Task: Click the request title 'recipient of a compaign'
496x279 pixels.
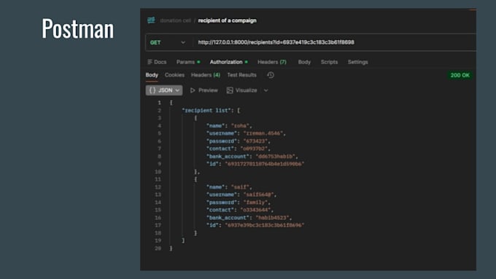Action: tap(227, 20)
